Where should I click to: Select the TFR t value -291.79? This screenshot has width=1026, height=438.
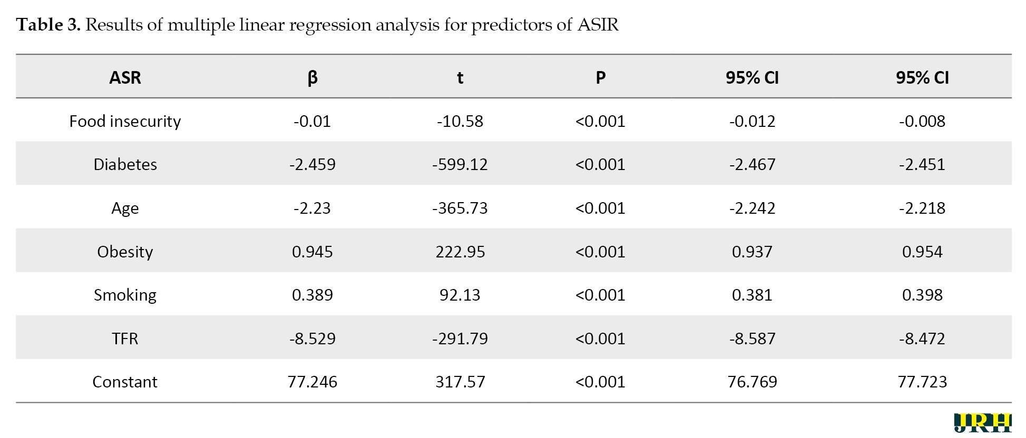pyautogui.click(x=460, y=339)
